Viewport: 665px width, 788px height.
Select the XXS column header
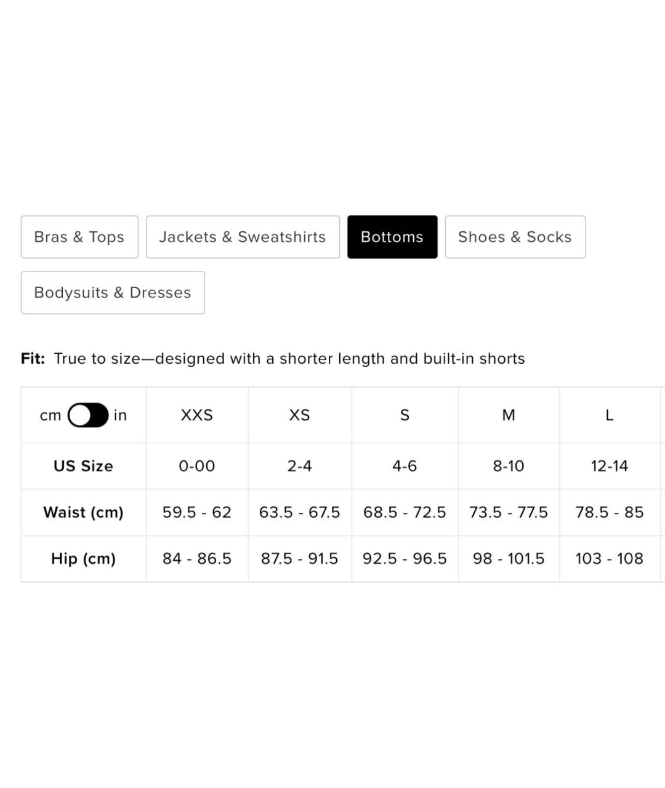pos(197,415)
